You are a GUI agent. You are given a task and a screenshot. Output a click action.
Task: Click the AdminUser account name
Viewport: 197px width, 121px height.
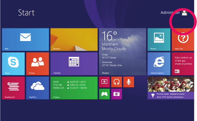coord(170,12)
